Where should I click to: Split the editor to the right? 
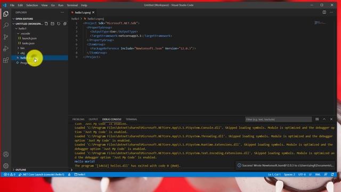click(x=324, y=12)
